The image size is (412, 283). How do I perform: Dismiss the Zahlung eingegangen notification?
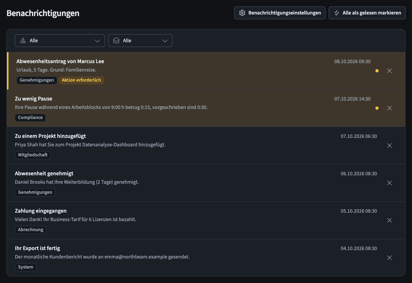(x=389, y=220)
